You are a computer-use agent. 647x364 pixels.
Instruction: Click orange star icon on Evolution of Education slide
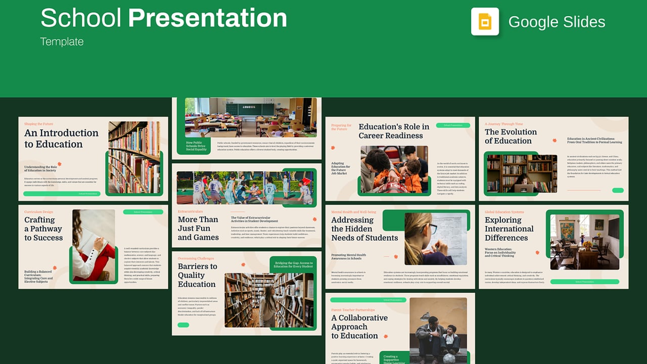pyautogui.click(x=554, y=141)
